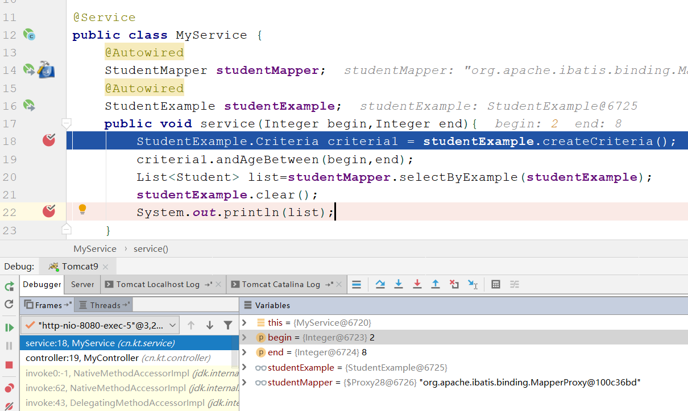Open the thread selector dropdown
The width and height of the screenshot is (688, 411).
click(x=100, y=325)
